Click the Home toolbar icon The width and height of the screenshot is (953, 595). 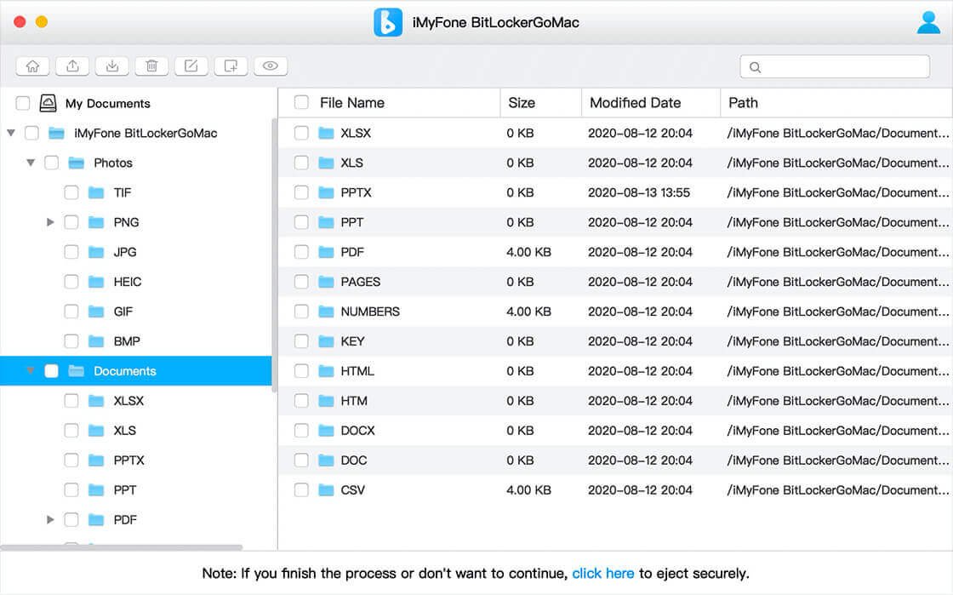coord(33,66)
